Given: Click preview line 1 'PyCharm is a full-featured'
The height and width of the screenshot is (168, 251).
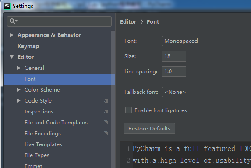Looking at the screenshot, I should point(192,149).
